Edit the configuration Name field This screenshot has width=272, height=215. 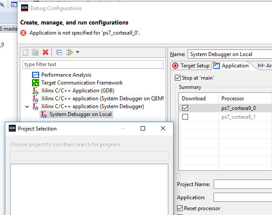pos(230,54)
